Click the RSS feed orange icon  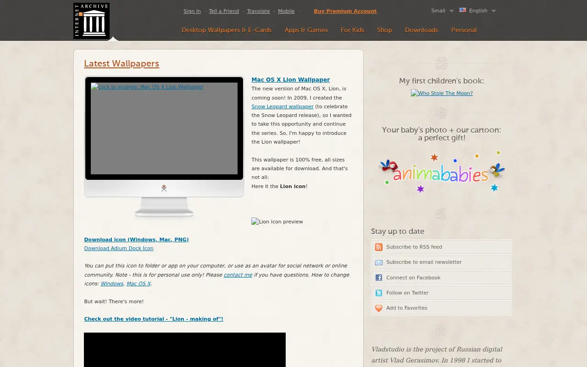tap(379, 247)
